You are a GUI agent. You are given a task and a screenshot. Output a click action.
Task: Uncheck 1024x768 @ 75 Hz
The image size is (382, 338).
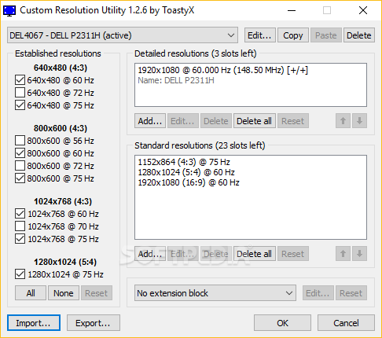(20, 239)
